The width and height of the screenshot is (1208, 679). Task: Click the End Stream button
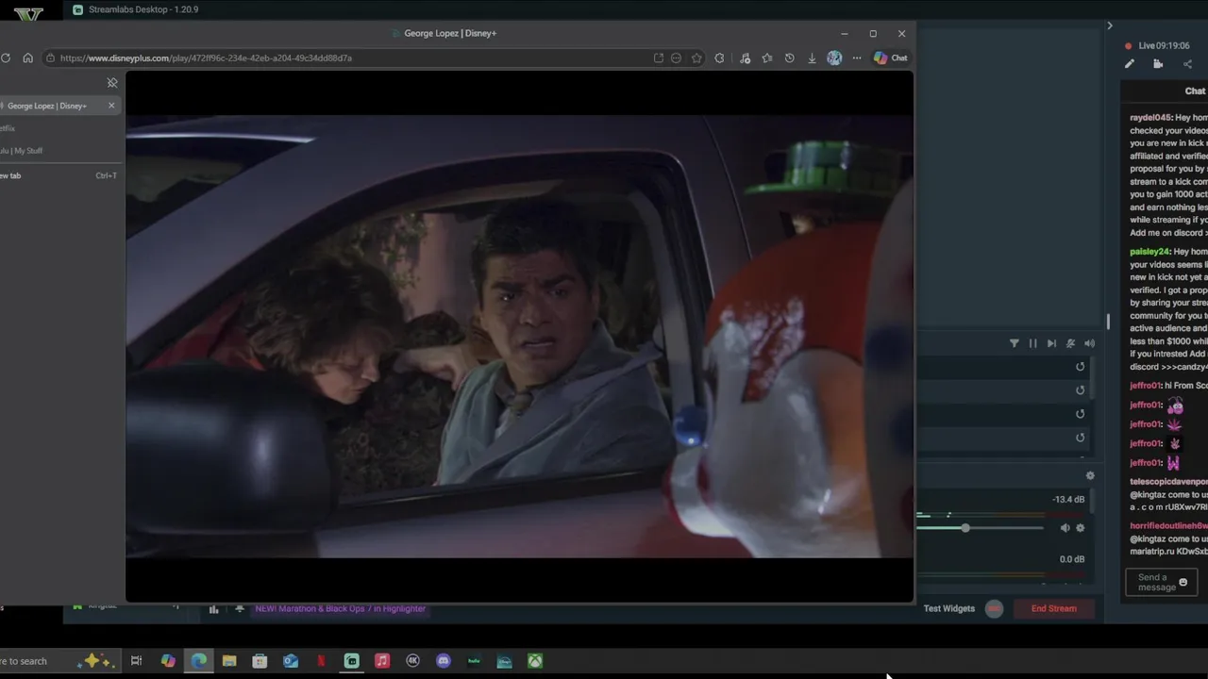1053,608
